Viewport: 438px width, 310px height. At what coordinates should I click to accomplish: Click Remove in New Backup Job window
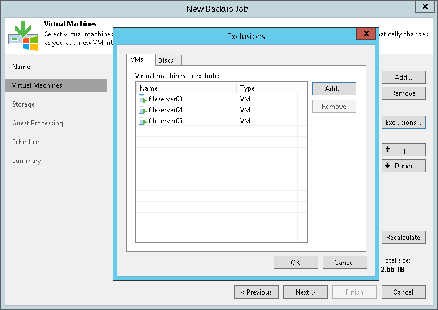pyautogui.click(x=404, y=93)
